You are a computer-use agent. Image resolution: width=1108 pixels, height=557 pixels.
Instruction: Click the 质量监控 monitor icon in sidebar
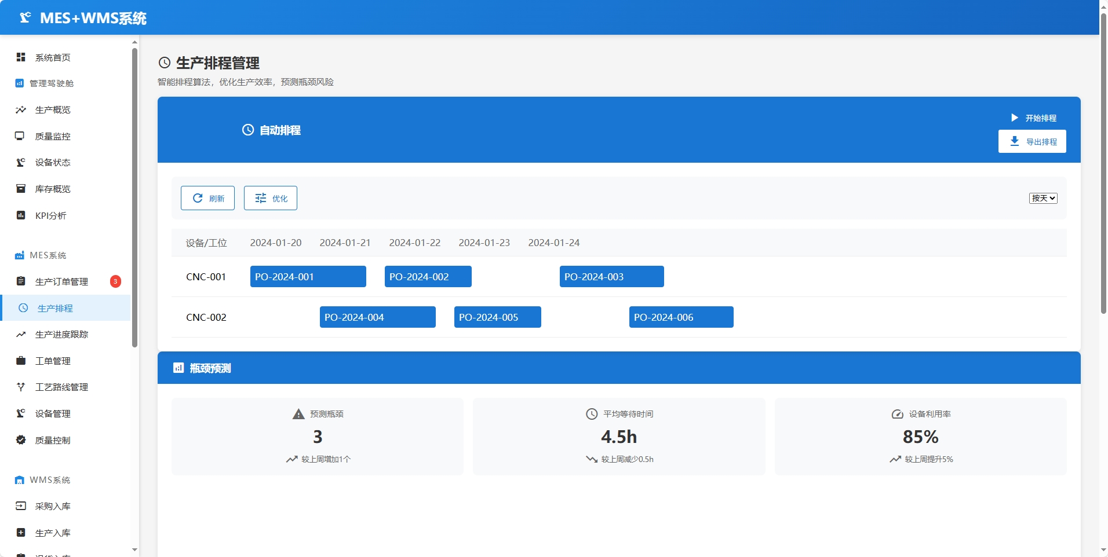(20, 136)
